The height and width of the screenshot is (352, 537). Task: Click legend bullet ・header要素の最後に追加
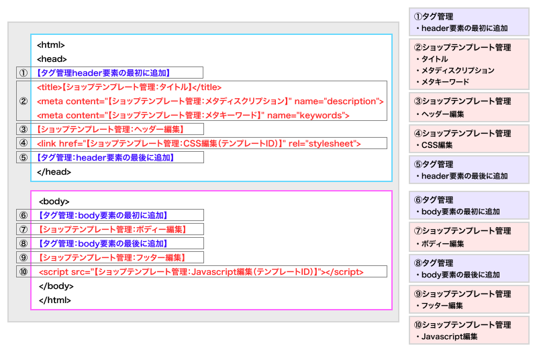(461, 176)
